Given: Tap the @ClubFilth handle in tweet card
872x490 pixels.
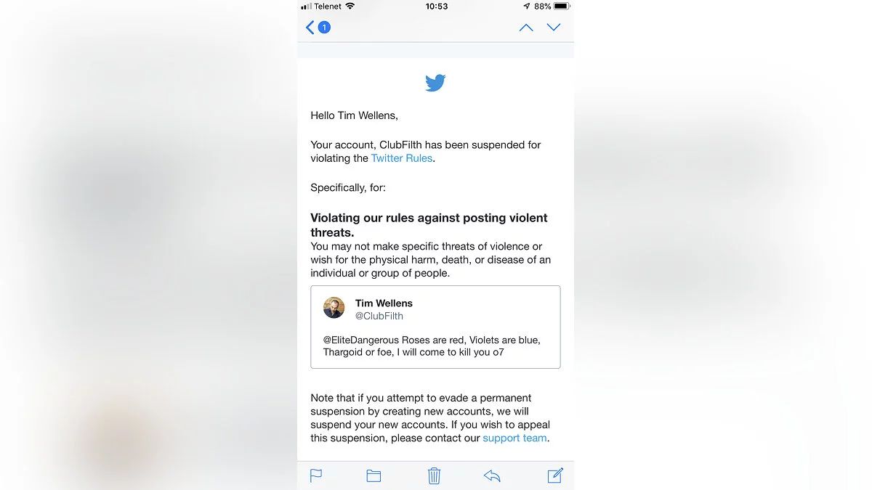Looking at the screenshot, I should pyautogui.click(x=379, y=317).
